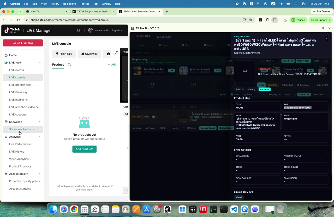Collapse the Analytics section
This screenshot has height=217, width=334.
point(40,137)
